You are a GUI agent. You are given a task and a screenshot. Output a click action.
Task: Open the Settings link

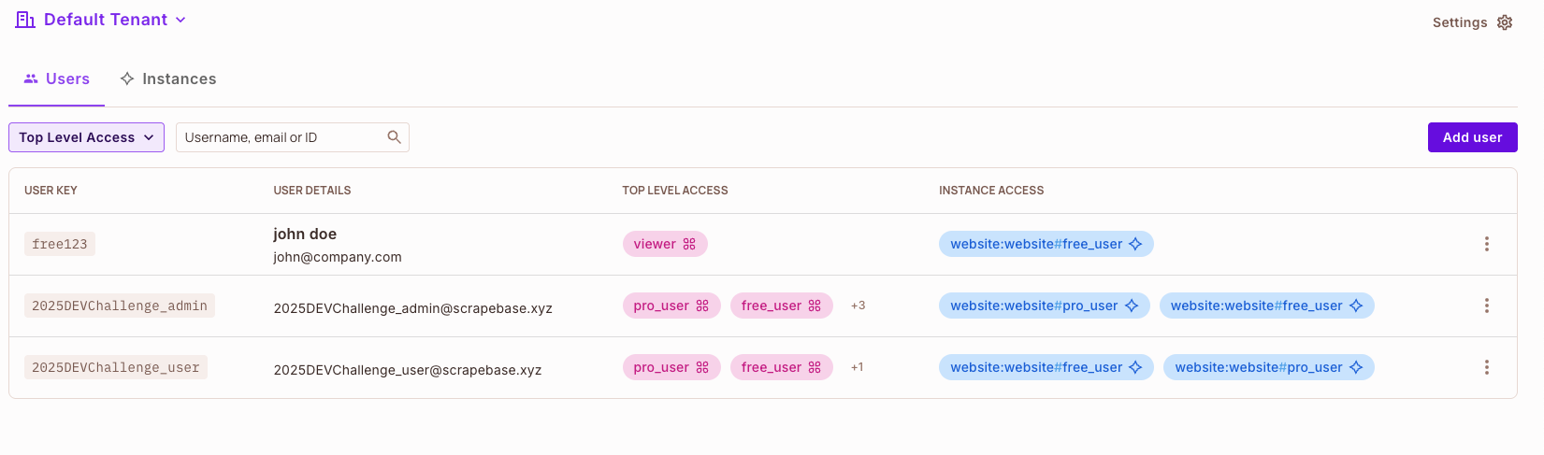pos(1472,22)
